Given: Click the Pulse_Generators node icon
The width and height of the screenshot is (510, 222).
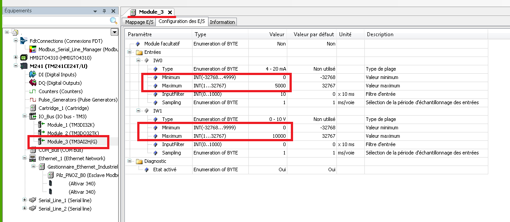Looking at the screenshot, I should pyautogui.click(x=32, y=100).
